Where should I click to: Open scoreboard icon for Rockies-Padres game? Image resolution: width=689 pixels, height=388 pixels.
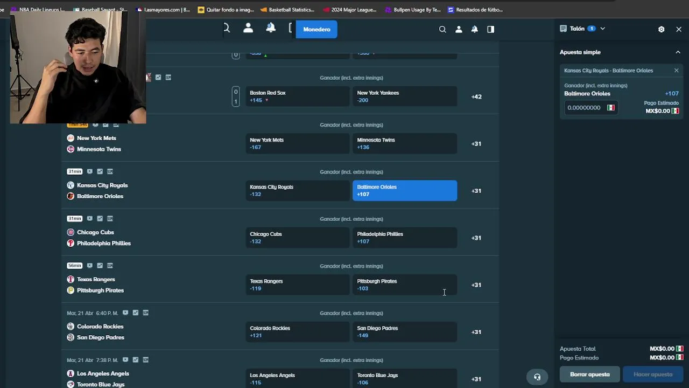(145, 313)
